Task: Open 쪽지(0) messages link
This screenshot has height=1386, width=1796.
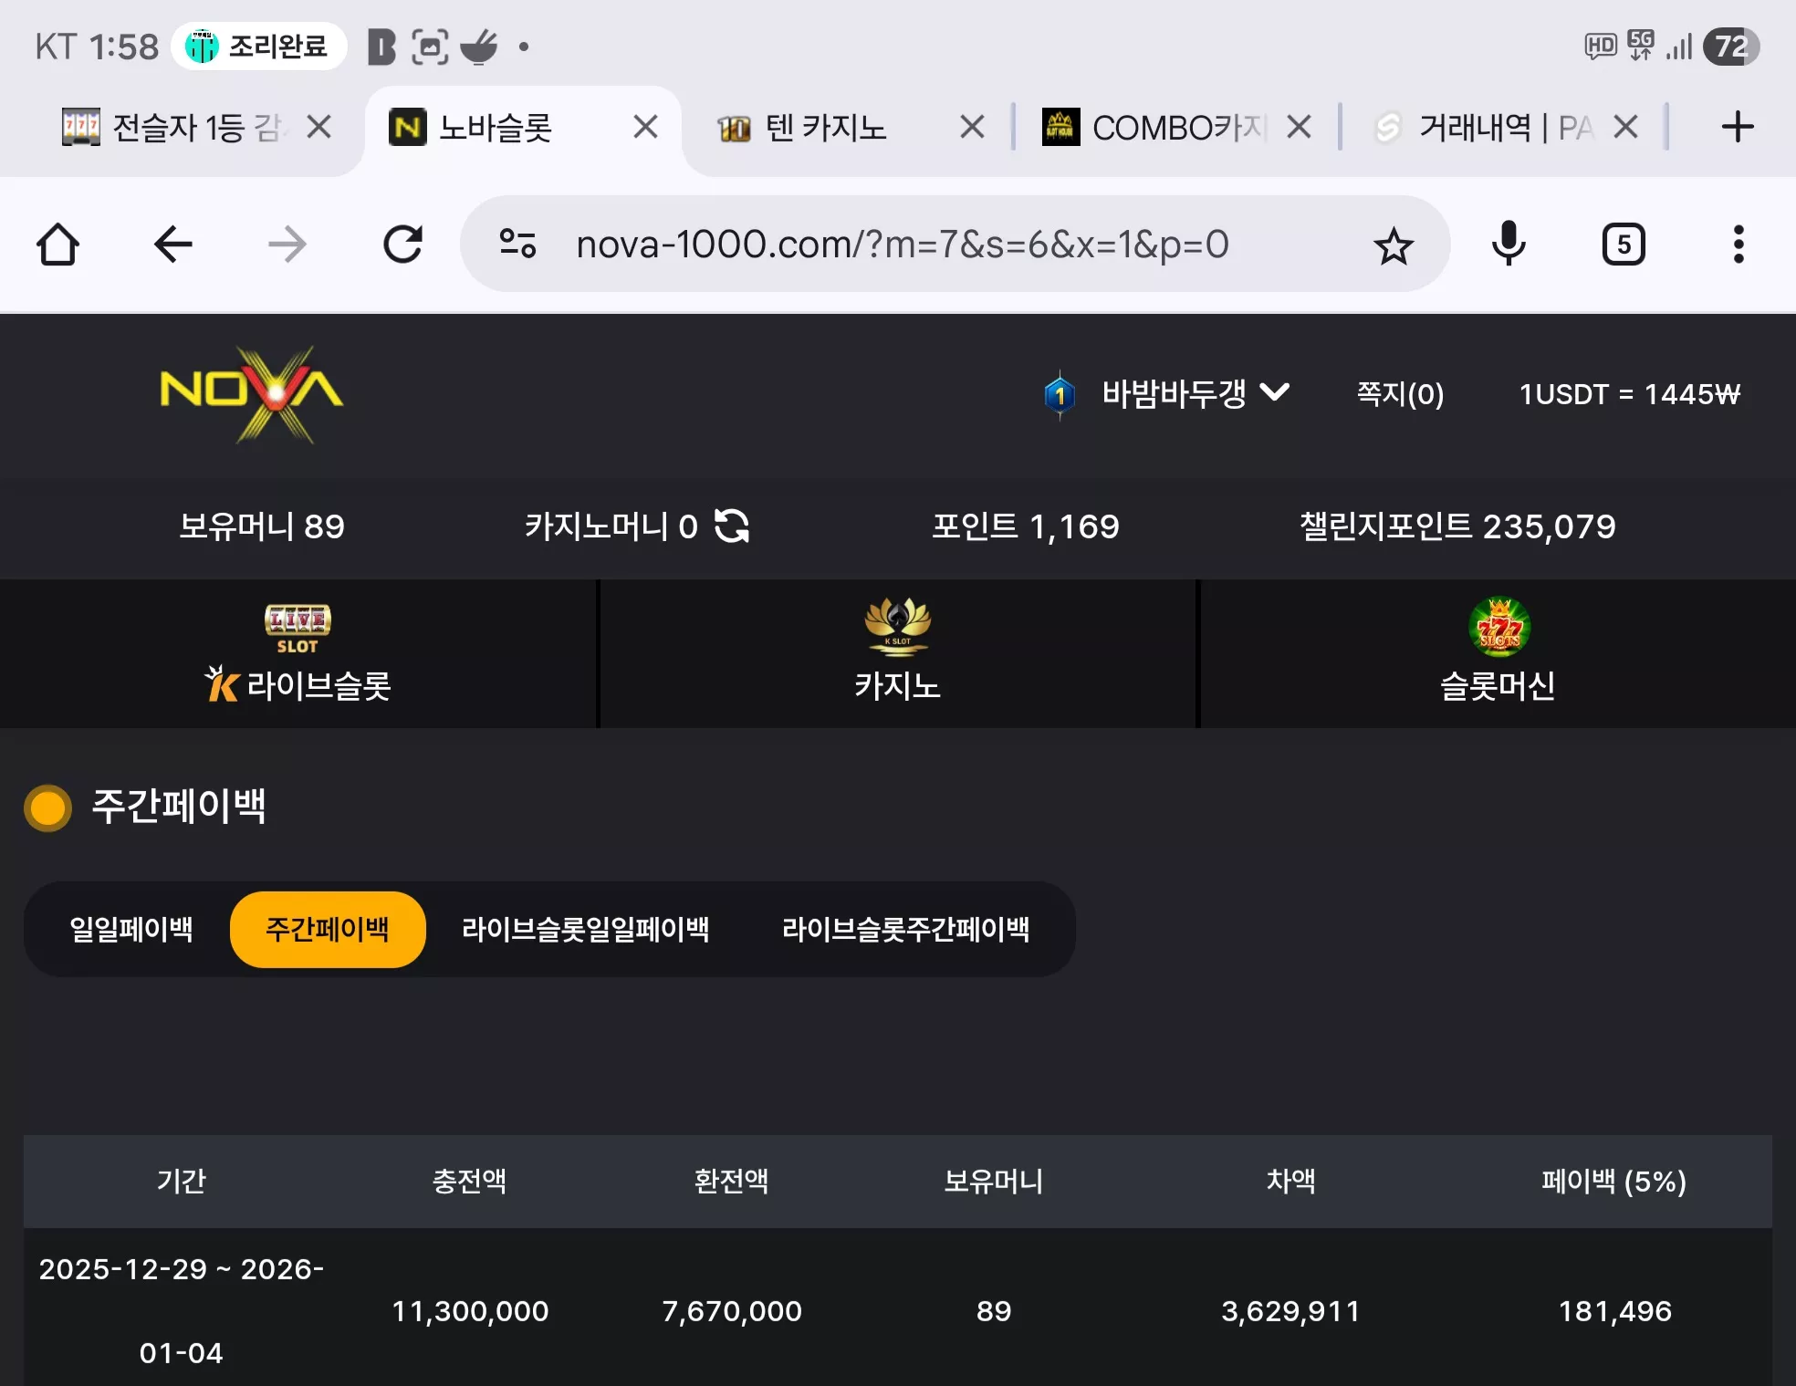Action: pos(1400,394)
